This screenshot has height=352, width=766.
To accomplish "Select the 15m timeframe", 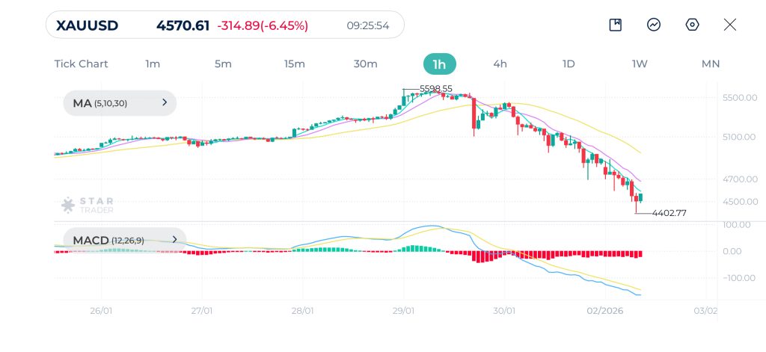I will point(295,64).
